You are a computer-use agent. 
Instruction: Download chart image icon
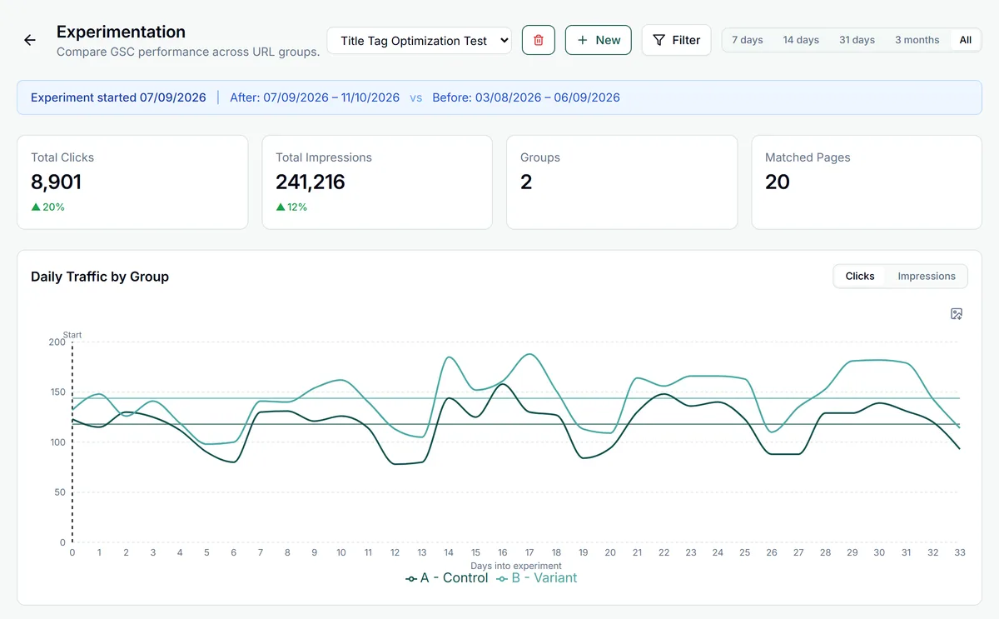coord(957,314)
